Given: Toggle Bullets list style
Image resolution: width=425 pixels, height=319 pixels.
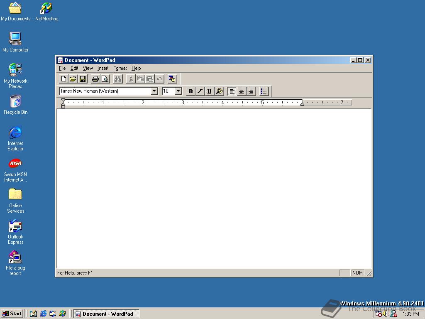Looking at the screenshot, I should (x=264, y=91).
